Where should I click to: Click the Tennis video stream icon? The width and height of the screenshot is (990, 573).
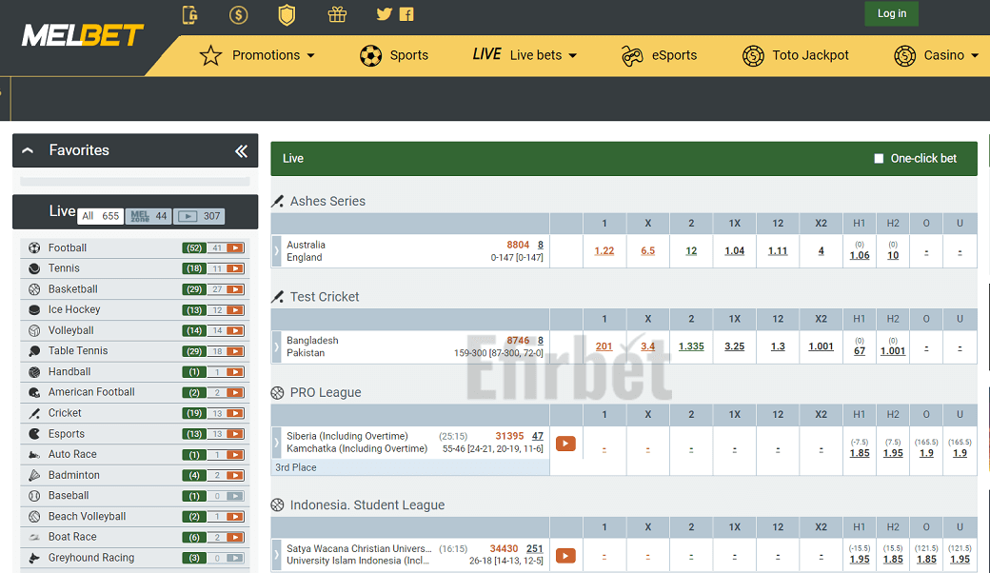(x=235, y=268)
